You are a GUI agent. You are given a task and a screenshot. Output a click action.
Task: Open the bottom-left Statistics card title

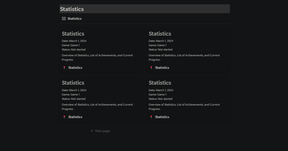(x=73, y=83)
